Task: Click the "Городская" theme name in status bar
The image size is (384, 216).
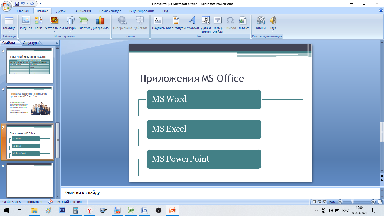Action: coord(34,202)
